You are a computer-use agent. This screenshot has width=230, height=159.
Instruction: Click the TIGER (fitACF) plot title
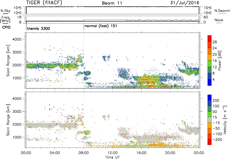(44, 3)
